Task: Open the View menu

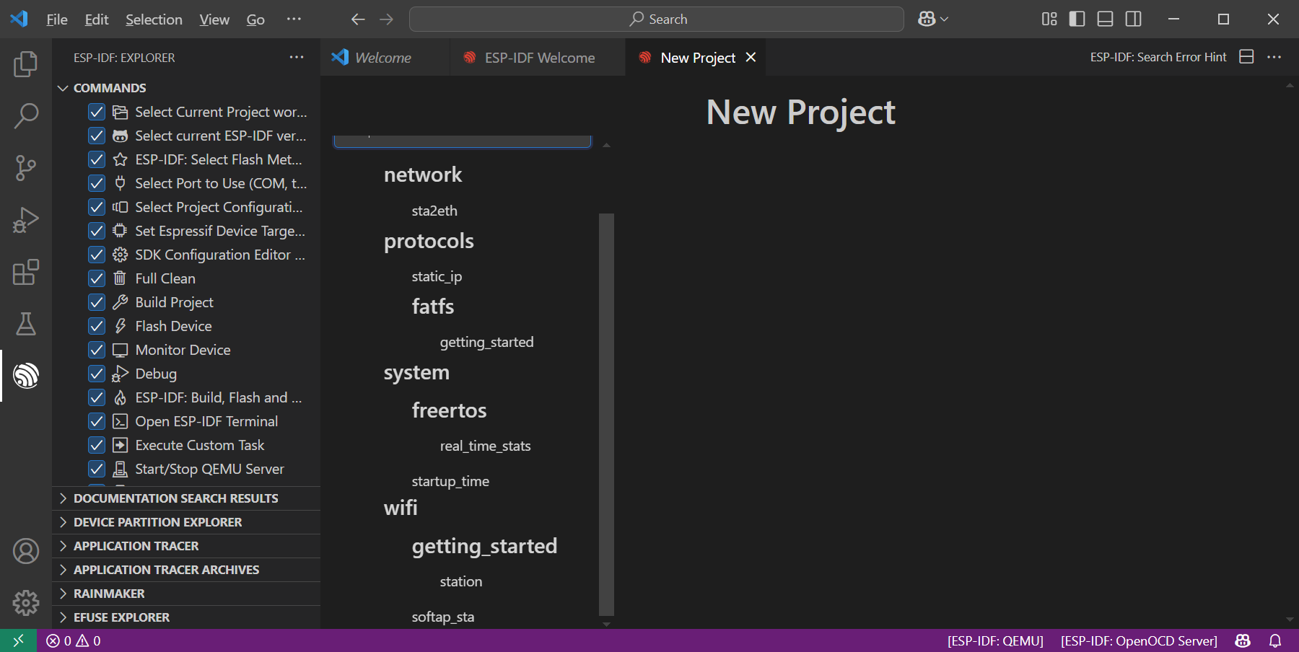Action: [x=214, y=19]
